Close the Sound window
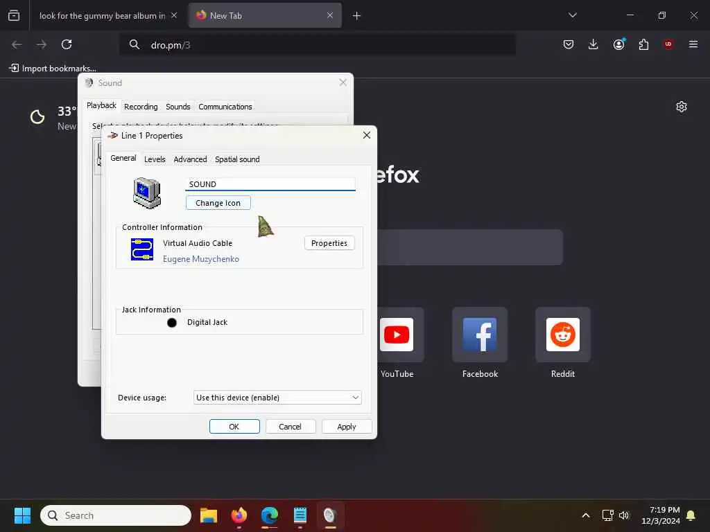This screenshot has height=532, width=710. (343, 82)
